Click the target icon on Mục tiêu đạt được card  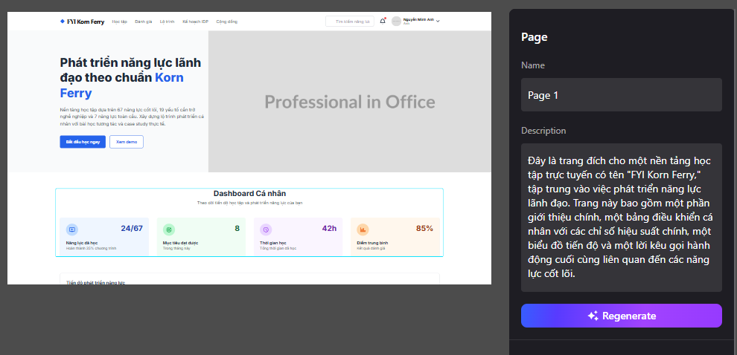[x=169, y=229]
